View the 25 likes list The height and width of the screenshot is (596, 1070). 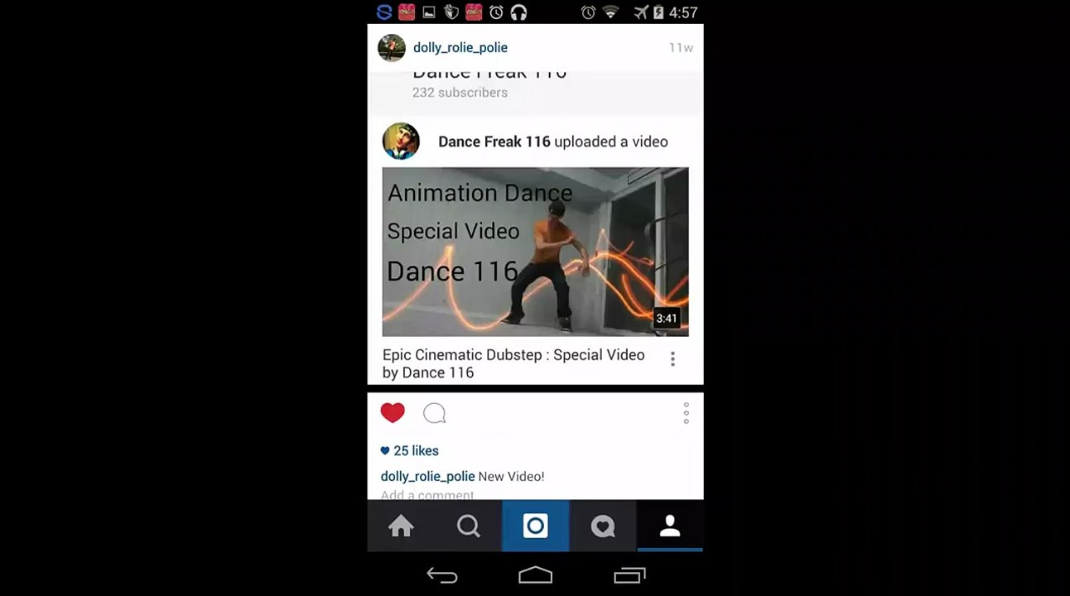click(416, 450)
